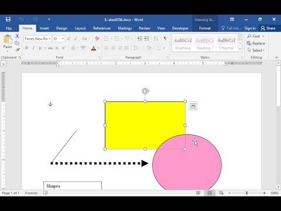This screenshot has height=211, width=281.
Task: Open Layout Options icon beside yellow rectangle
Action: [x=193, y=106]
